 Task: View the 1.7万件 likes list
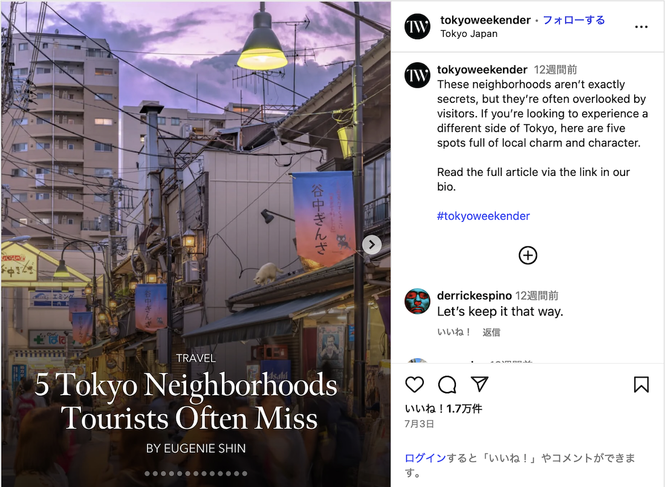[x=443, y=408]
